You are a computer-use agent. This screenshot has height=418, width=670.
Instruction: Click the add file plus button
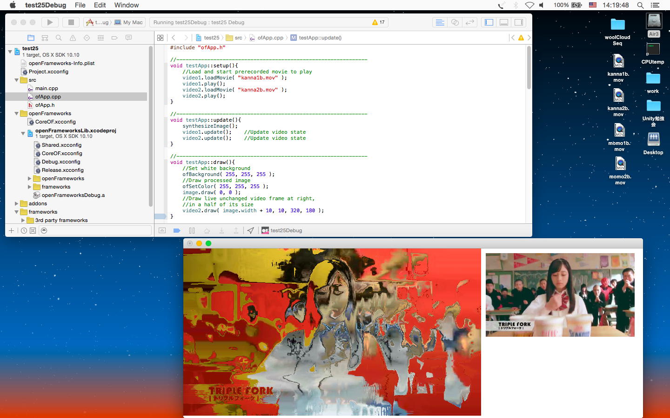tap(12, 230)
